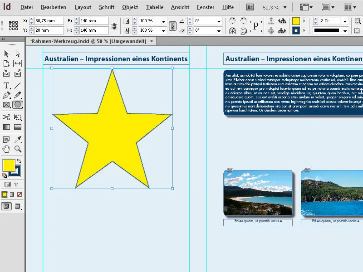Image resolution: width=363 pixels, height=272 pixels.
Task: Toggle constrain proportions for scaling chain
Action: point(172,26)
